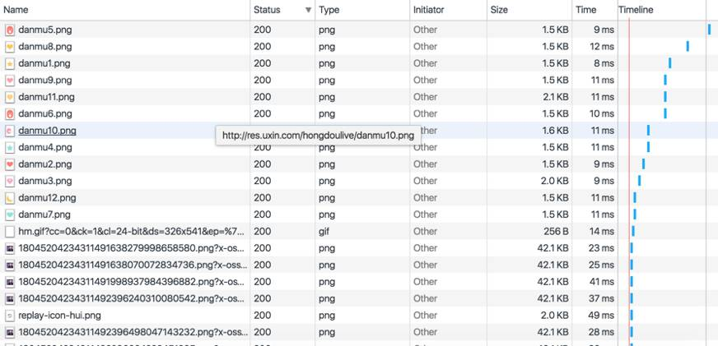This screenshot has width=718, height=346.
Task: Click the danmu1.png star file icon
Action: 10,63
